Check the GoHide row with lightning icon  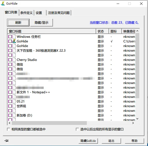pos(10,41)
